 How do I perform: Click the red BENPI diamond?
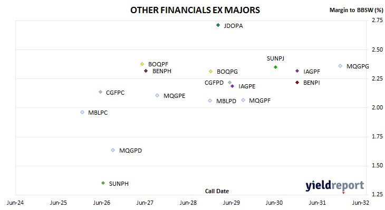tap(297, 82)
